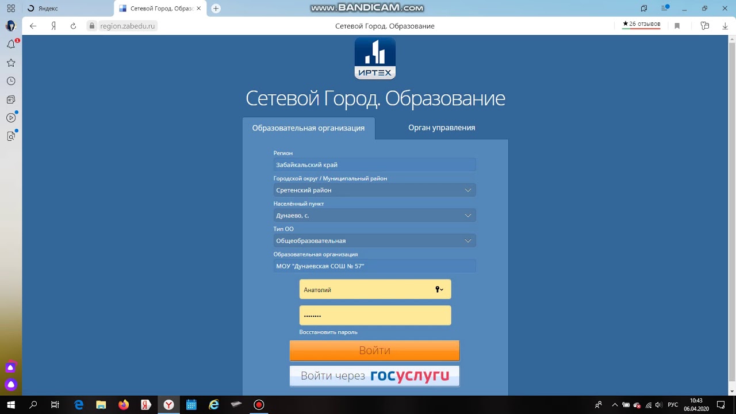Launch Alice assistant at sidebar bottom

point(11,385)
